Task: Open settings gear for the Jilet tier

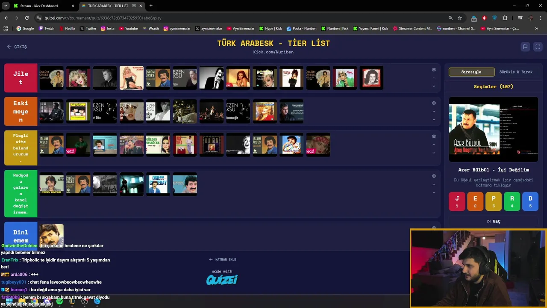Action: [x=434, y=70]
